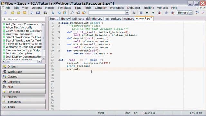Open the Spelling menu

[x=149, y=8]
